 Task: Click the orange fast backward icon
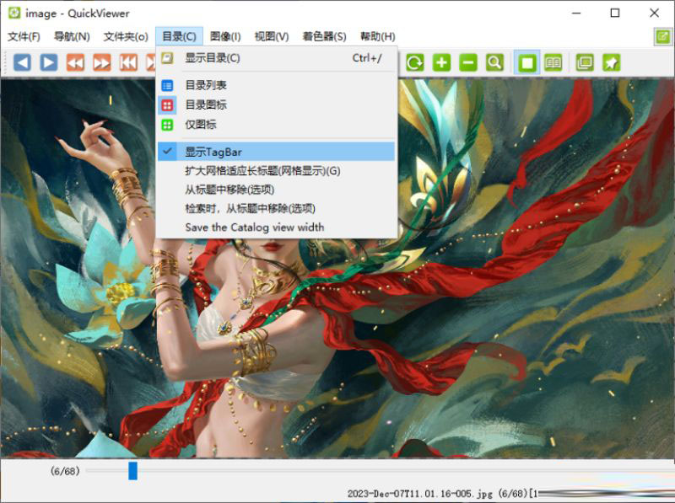click(75, 62)
